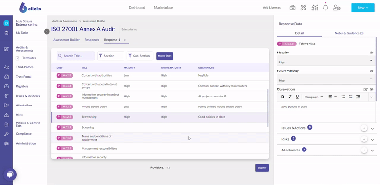Switch to the Responses tab
Viewport: 380px width, 185px height.
[x=92, y=40]
